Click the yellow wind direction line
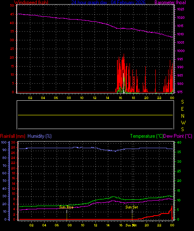Image resolution: width=194 pixels, height=231 pixels. pyautogui.click(x=95, y=115)
